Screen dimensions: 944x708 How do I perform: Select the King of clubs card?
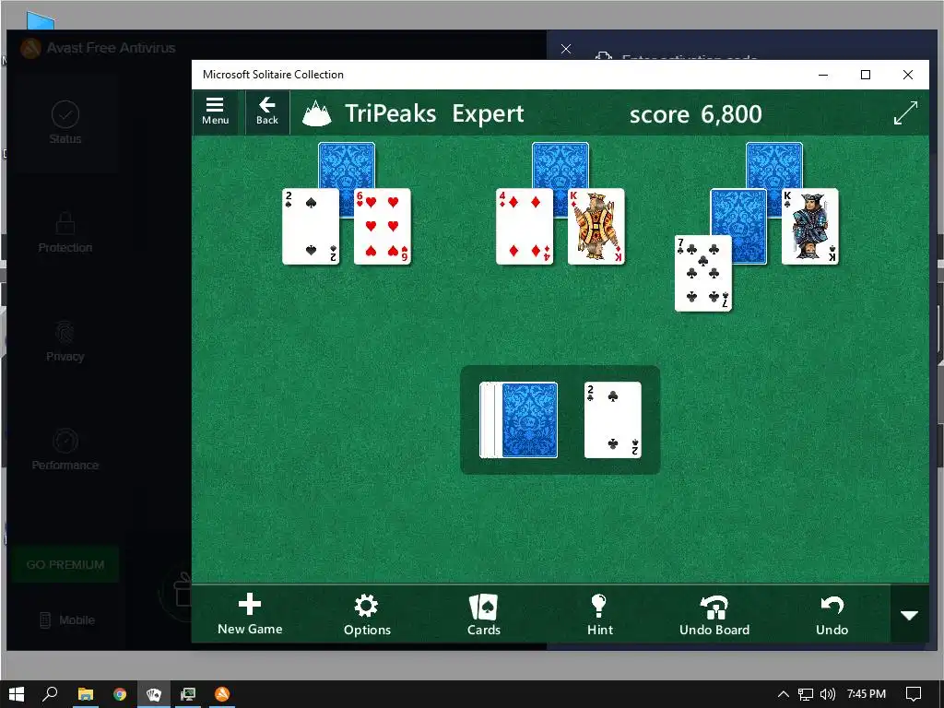809,227
